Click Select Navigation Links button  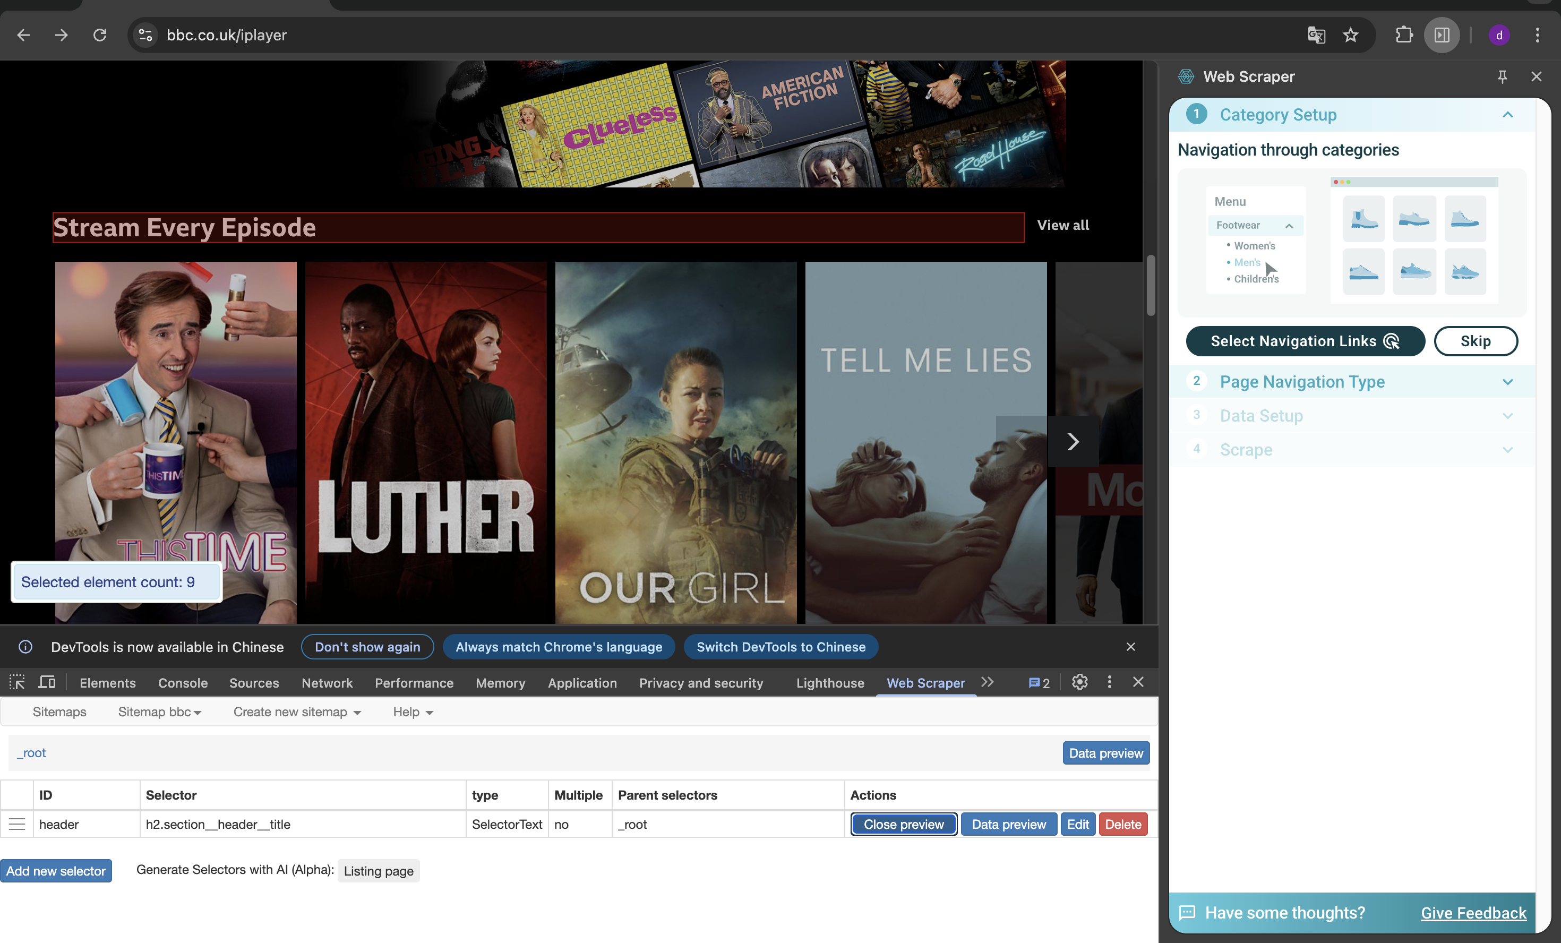coord(1305,341)
